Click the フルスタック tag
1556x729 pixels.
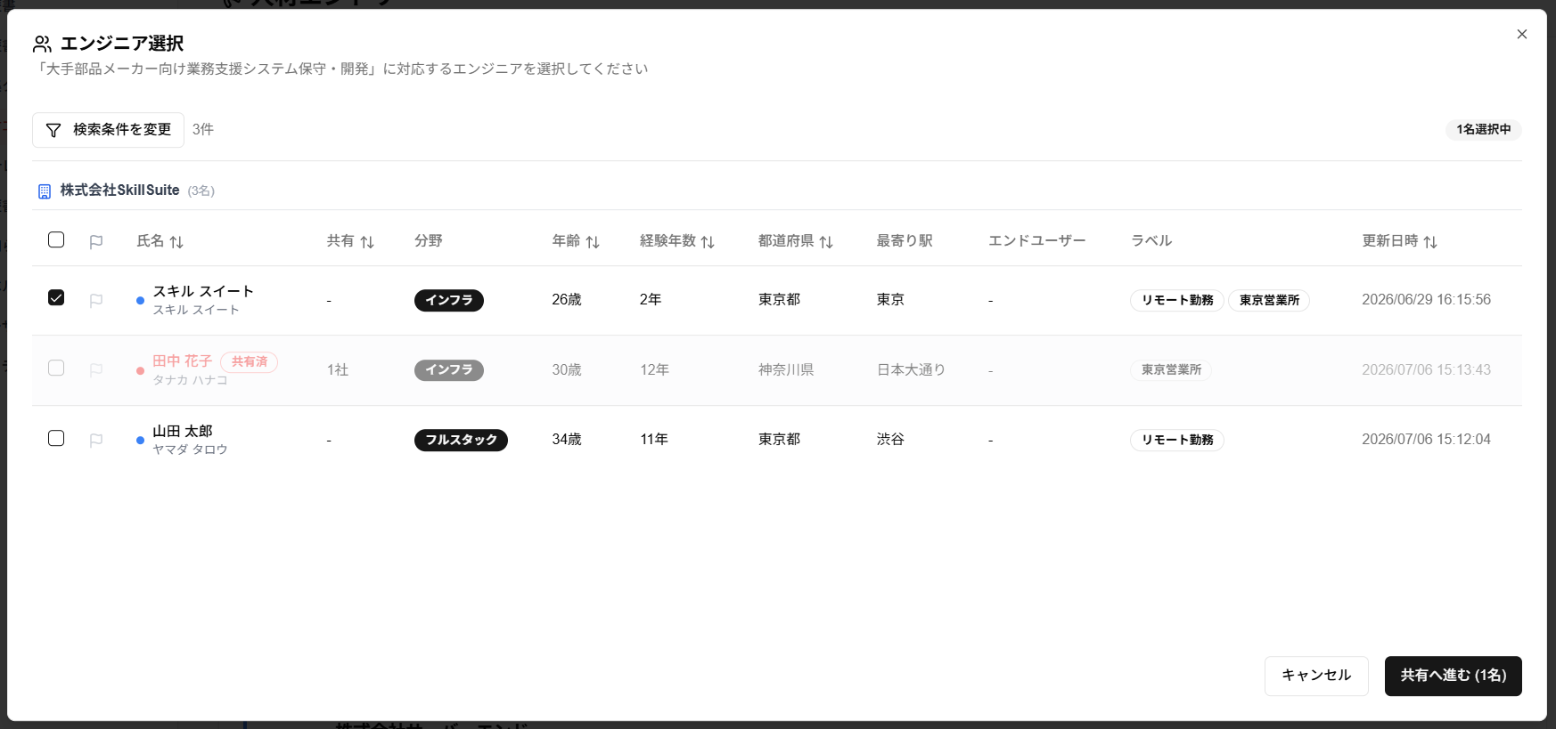click(x=461, y=441)
